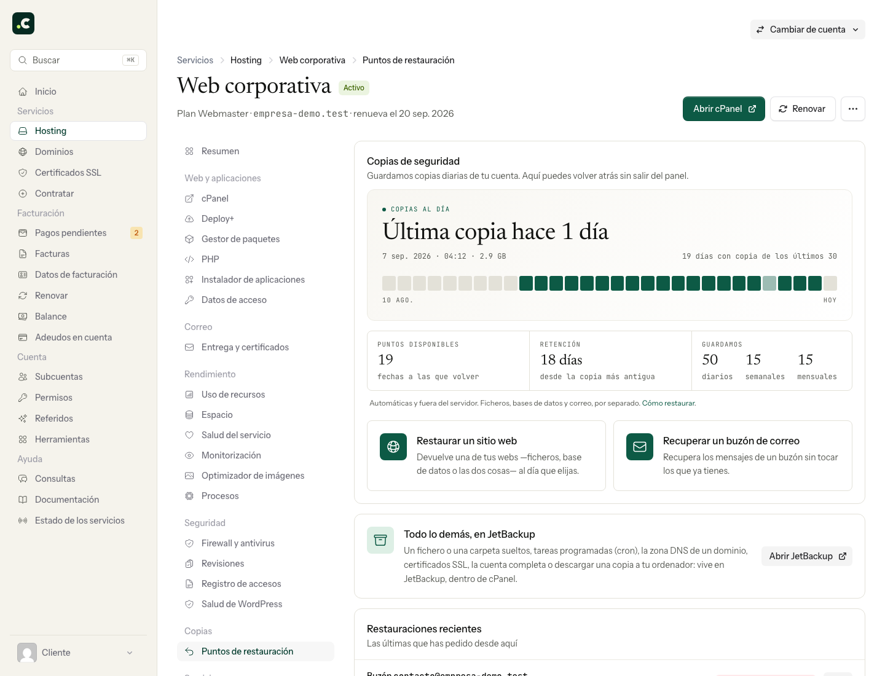Click the Dominios globe icon
This screenshot has height=676, width=885.
23,152
